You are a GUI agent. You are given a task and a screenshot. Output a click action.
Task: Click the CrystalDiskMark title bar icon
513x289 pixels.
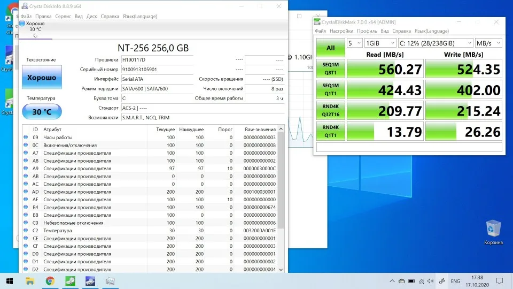317,22
